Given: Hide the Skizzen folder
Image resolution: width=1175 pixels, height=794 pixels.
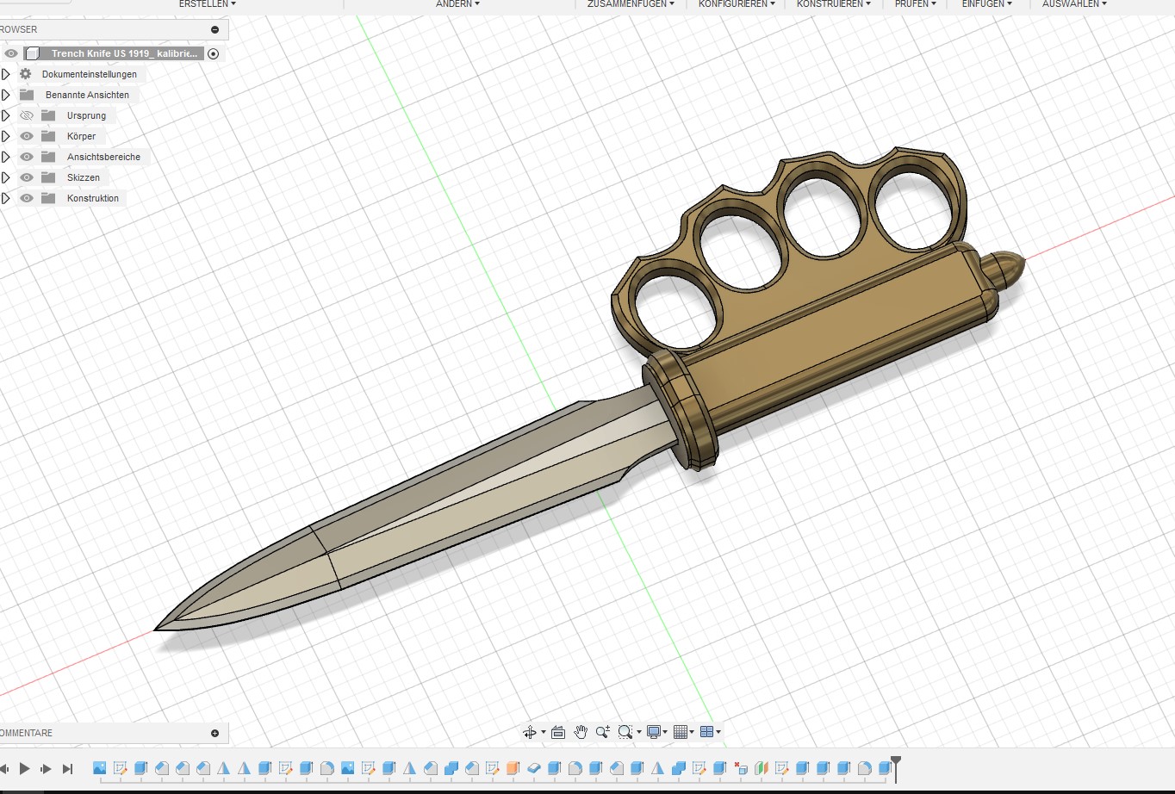Looking at the screenshot, I should coord(27,177).
